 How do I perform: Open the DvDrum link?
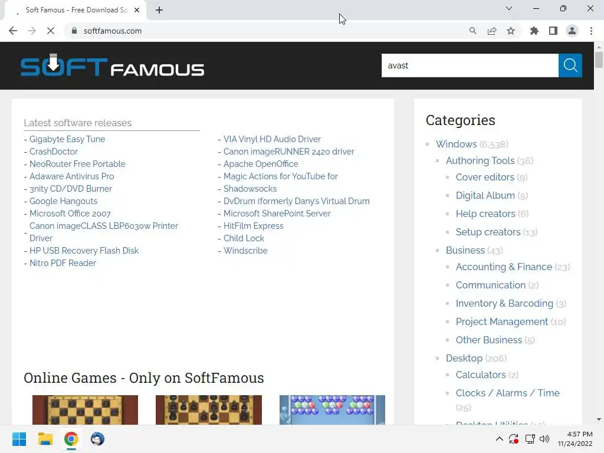[297, 201]
